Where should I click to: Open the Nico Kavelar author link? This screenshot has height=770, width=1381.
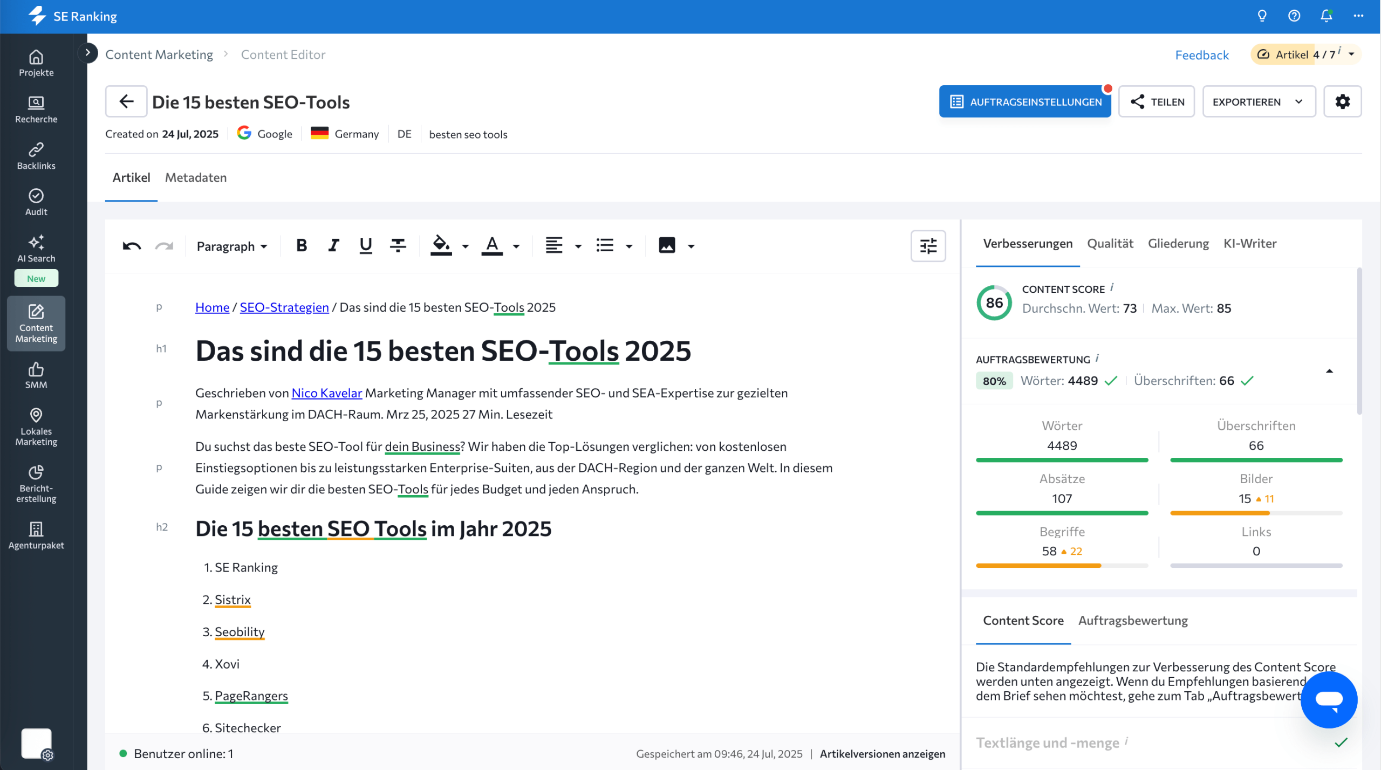pyautogui.click(x=326, y=393)
